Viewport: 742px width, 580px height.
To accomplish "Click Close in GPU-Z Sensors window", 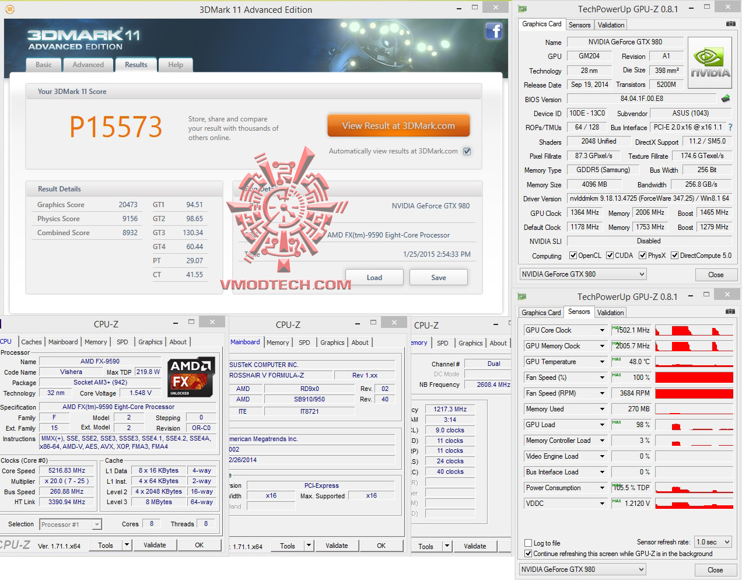I will coord(715,570).
